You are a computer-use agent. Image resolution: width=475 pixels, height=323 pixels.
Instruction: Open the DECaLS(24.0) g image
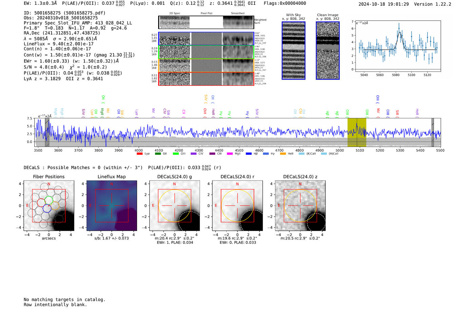(x=174, y=205)
